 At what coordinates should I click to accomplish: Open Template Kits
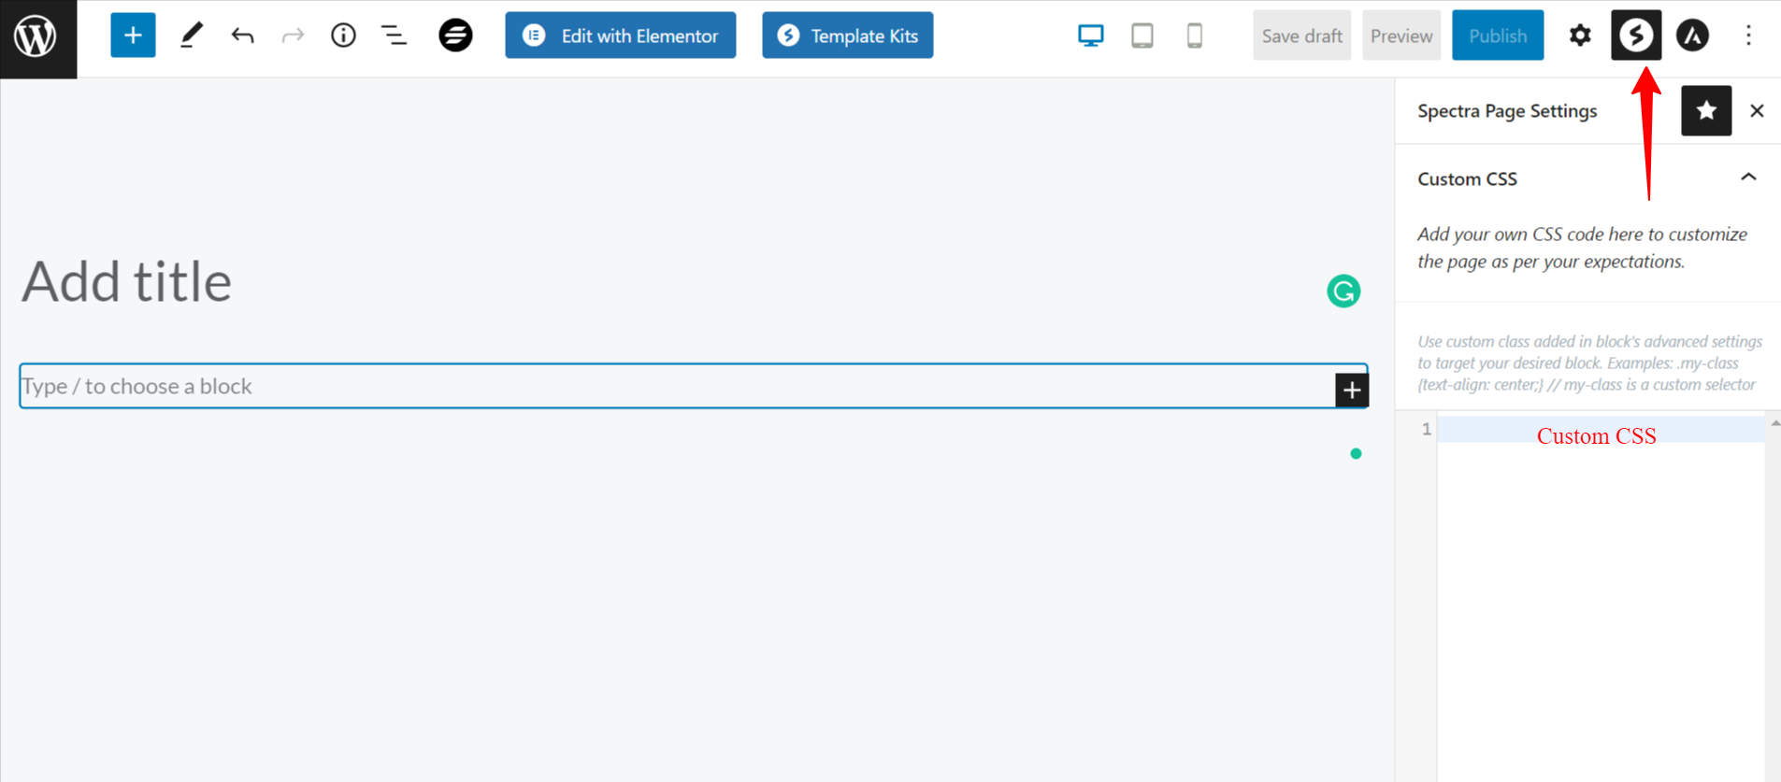point(847,36)
